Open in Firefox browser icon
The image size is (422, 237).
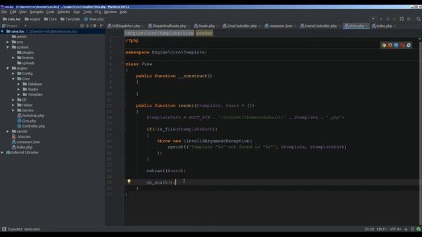tap(390, 45)
